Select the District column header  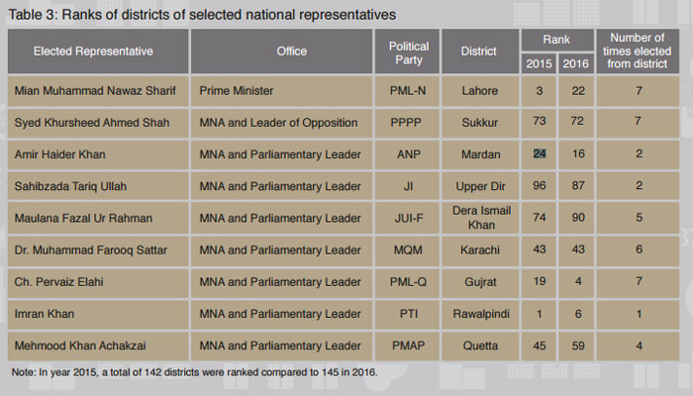[x=480, y=51]
